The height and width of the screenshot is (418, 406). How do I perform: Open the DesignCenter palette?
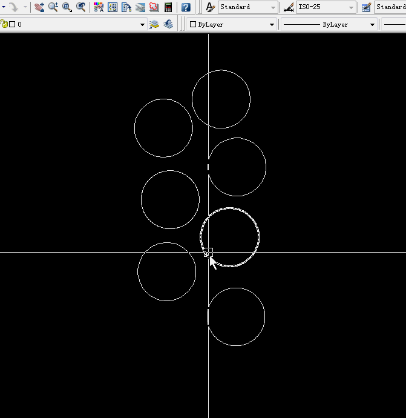tap(113, 7)
